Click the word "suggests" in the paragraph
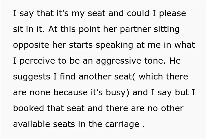Viewport: 206px width, 139px height. pos(31,77)
